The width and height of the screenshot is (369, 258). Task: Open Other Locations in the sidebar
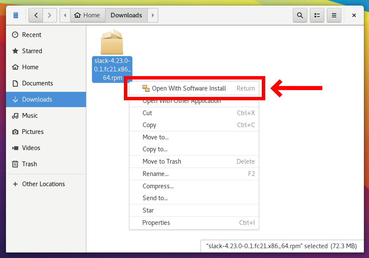(46, 184)
